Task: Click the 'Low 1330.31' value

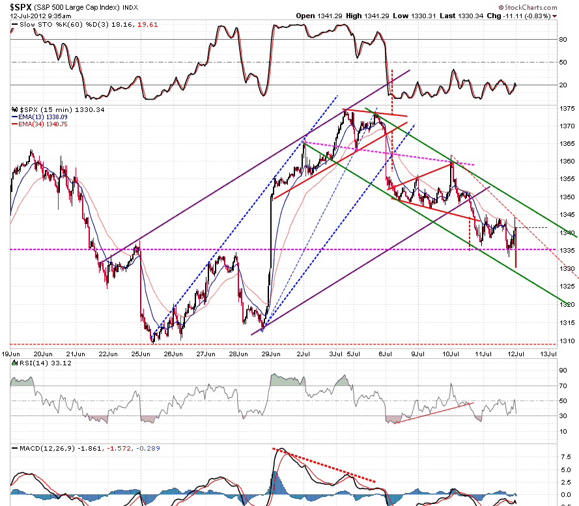Action: click(x=414, y=16)
